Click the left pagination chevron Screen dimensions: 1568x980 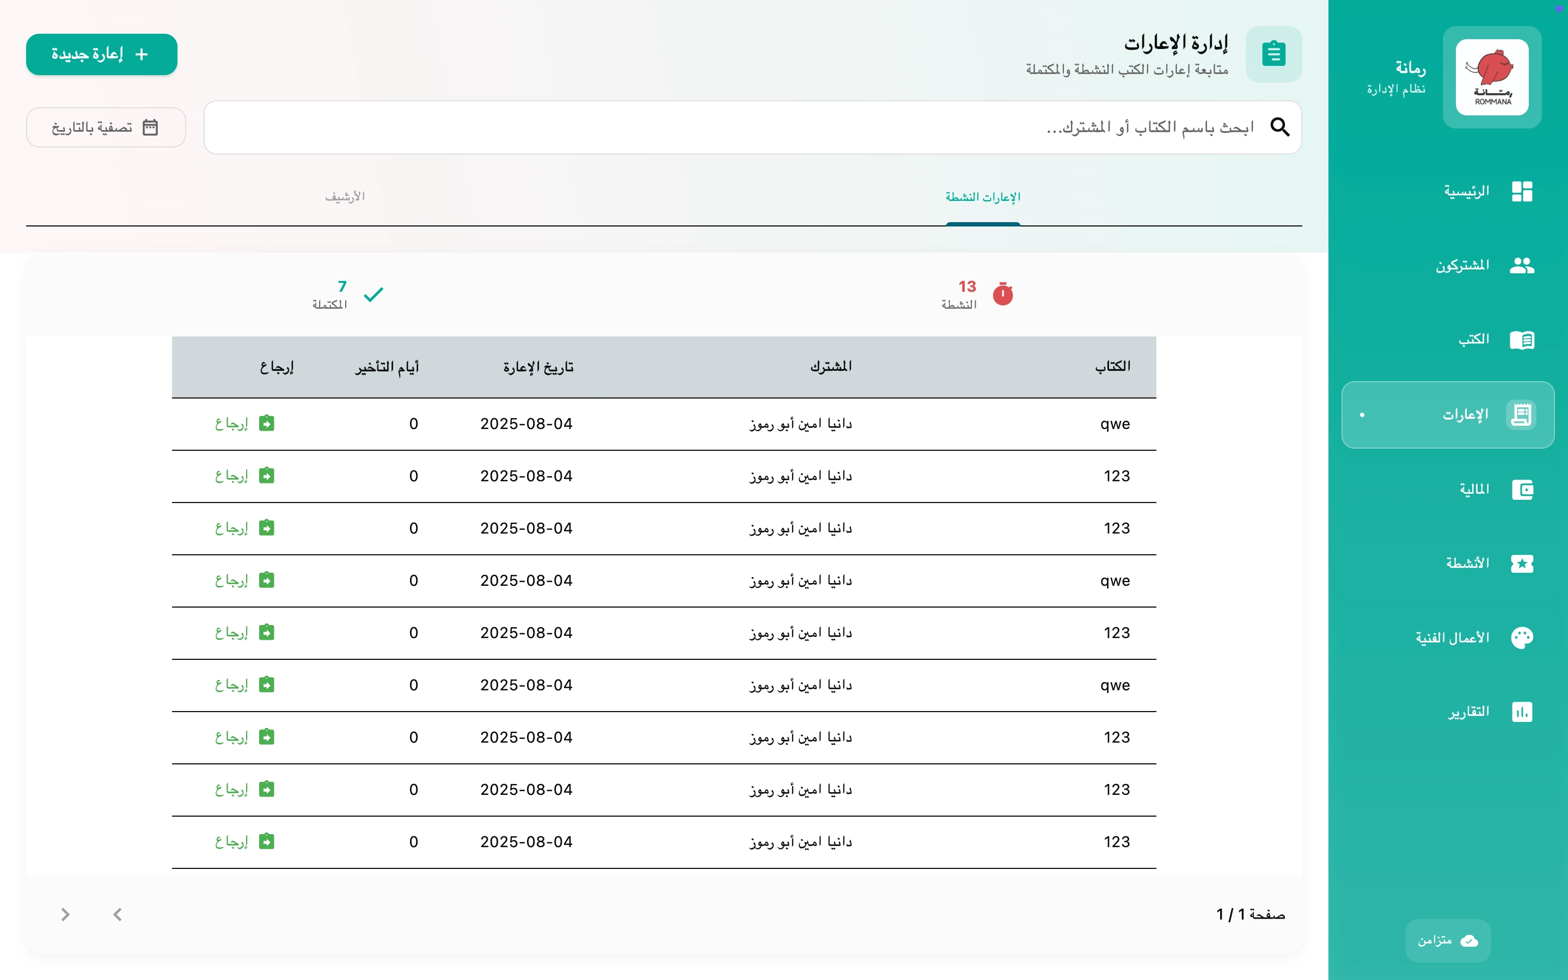(x=117, y=915)
